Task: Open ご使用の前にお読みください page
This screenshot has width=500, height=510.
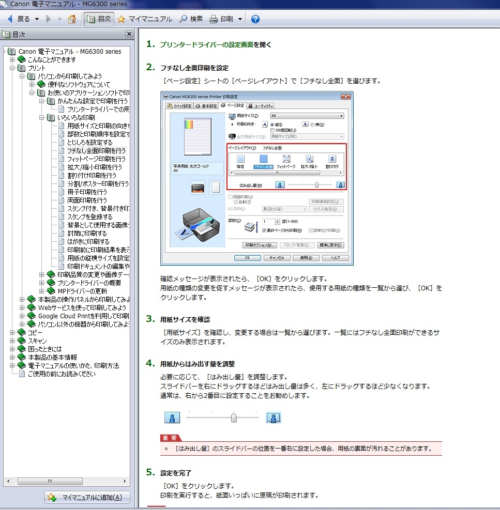Action: (61, 374)
